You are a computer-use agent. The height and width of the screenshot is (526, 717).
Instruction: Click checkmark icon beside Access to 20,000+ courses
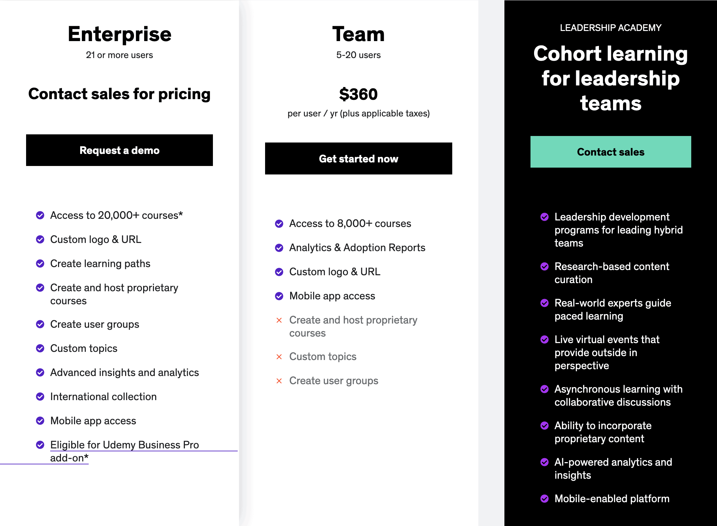coord(40,215)
